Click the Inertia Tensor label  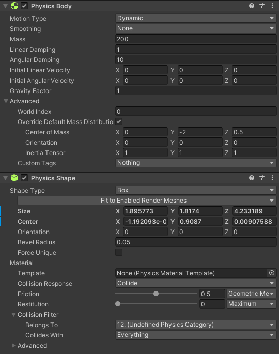(x=45, y=153)
